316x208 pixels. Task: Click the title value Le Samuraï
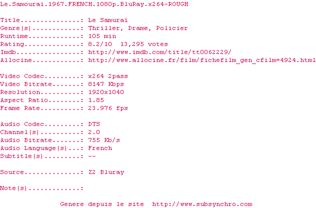click(x=108, y=20)
